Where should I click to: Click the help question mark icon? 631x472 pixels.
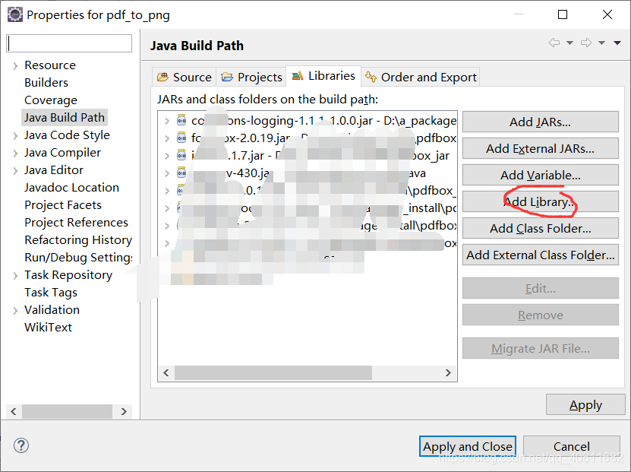pos(20,446)
